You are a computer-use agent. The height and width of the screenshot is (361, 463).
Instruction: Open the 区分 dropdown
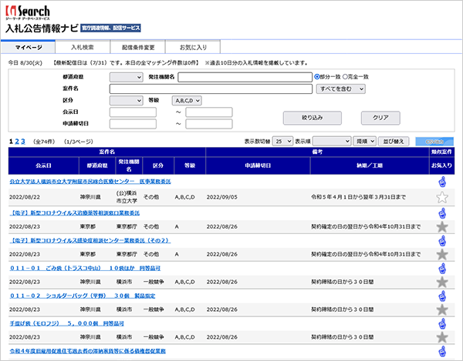pyautogui.click(x=127, y=100)
